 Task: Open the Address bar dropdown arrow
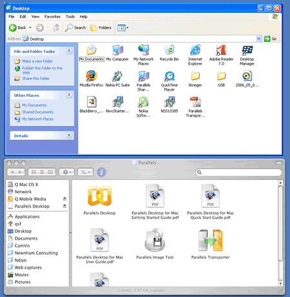258,39
